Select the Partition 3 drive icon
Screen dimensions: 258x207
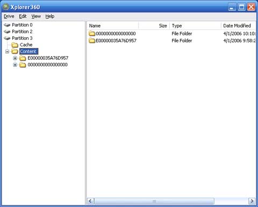pos(7,38)
